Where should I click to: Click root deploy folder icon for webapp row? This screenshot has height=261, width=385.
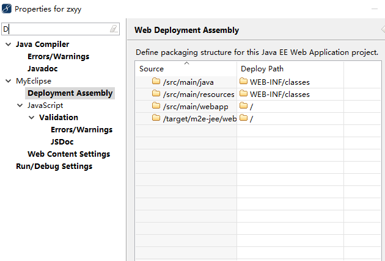[243, 105]
